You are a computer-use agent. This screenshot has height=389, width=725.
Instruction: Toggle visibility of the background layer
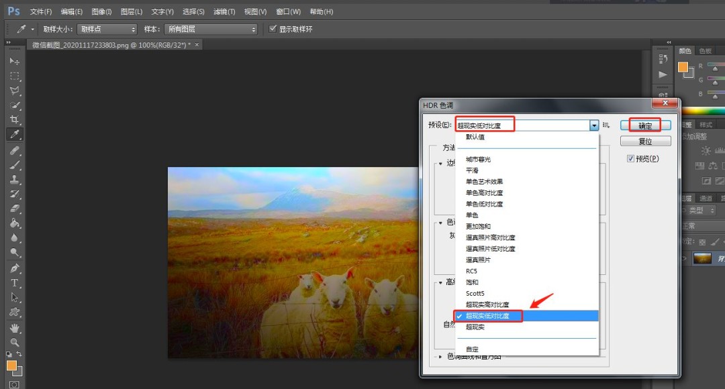pos(684,259)
